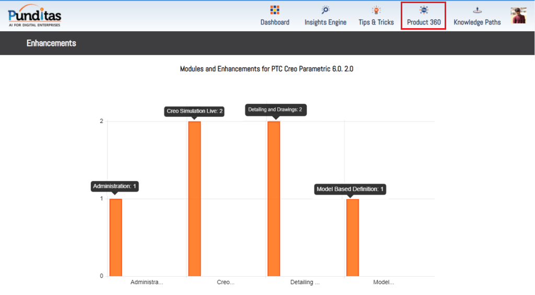
Task: Click the Dashboard grid icon
Action: pos(275,10)
